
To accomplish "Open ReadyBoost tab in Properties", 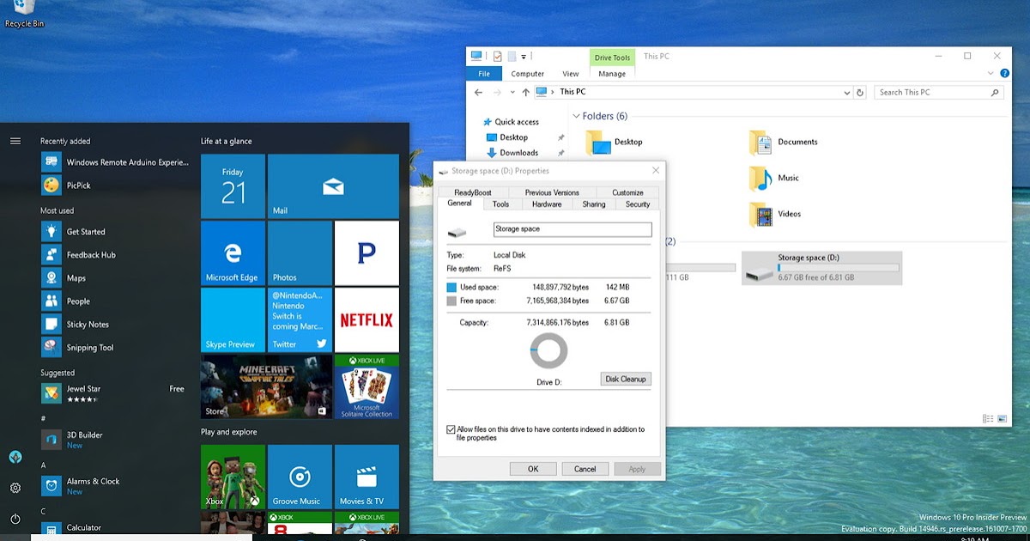I will click(473, 192).
